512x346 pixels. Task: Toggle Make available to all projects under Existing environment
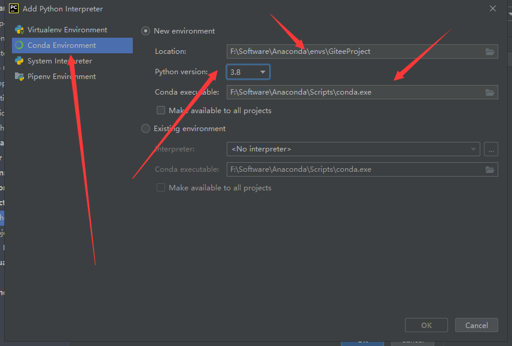(161, 187)
